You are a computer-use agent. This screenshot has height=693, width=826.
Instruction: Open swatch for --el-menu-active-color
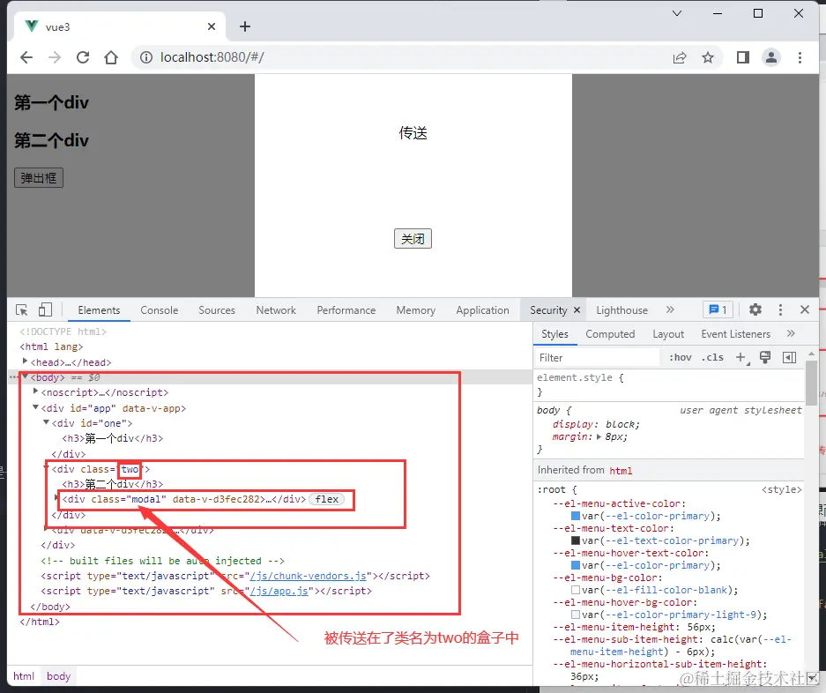576,516
